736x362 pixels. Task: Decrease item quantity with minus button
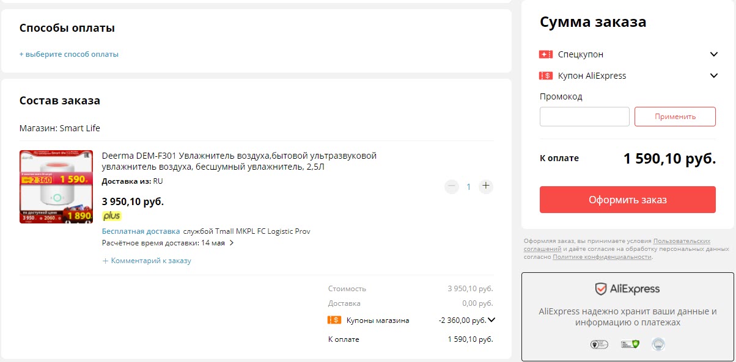pyautogui.click(x=452, y=186)
